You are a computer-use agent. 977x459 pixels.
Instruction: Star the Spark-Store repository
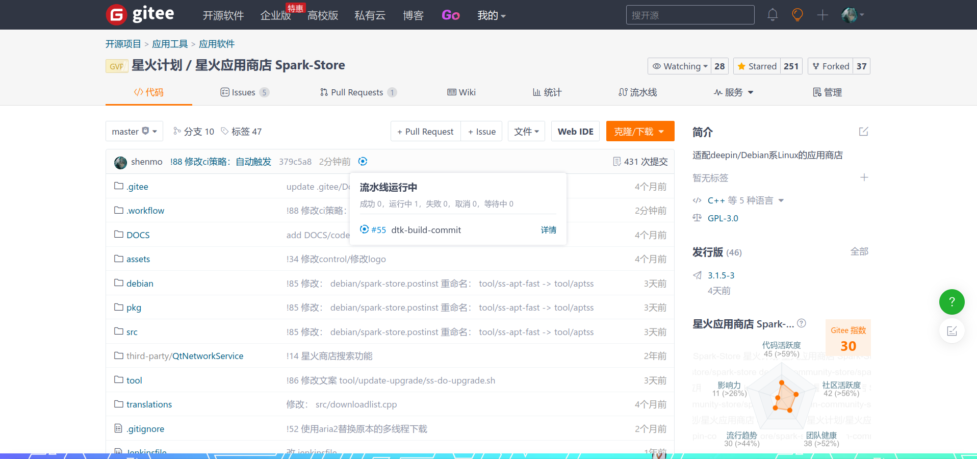tap(757, 66)
